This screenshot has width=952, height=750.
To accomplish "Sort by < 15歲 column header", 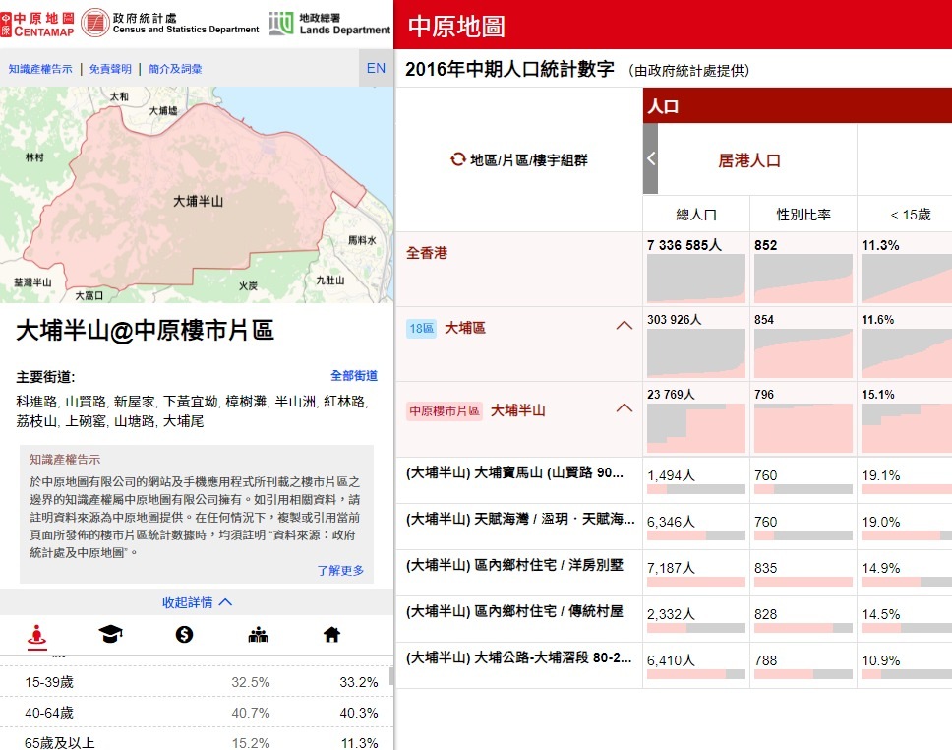I will pyautogui.click(x=910, y=215).
